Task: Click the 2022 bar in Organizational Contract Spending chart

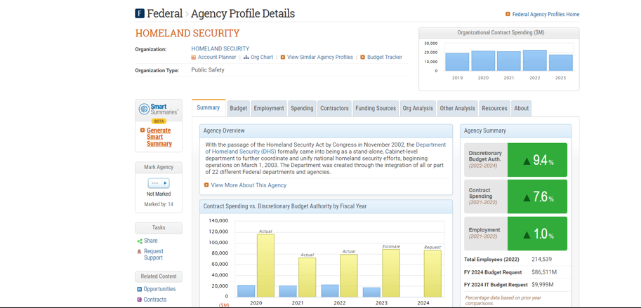Action: tap(535, 60)
